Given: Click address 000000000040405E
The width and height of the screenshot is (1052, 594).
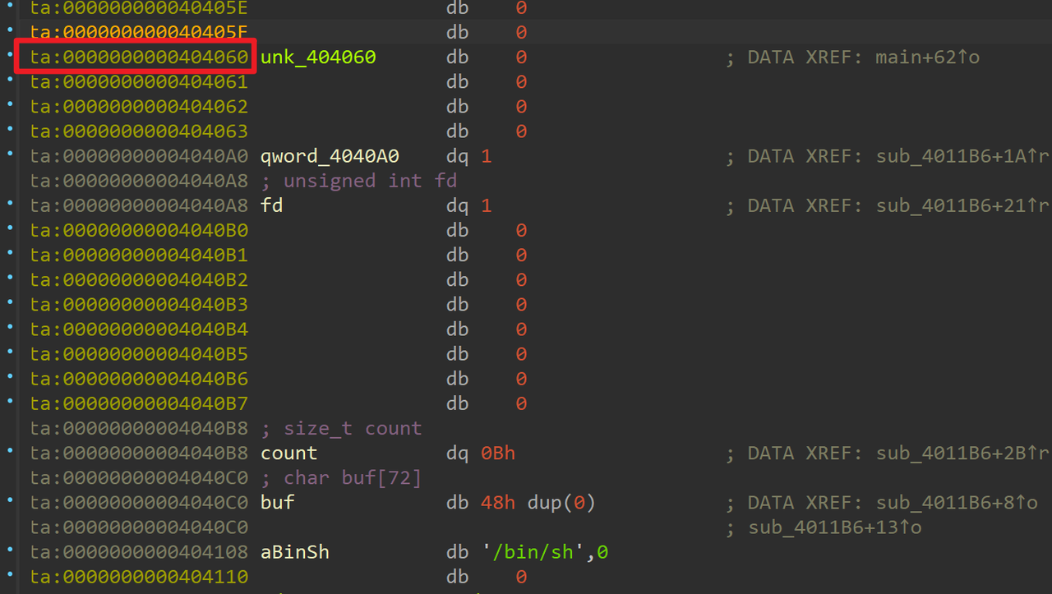Looking at the screenshot, I should [x=140, y=9].
